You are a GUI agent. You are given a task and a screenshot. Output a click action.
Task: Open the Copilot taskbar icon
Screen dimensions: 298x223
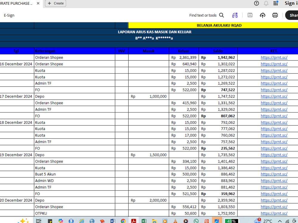[x=60, y=221]
